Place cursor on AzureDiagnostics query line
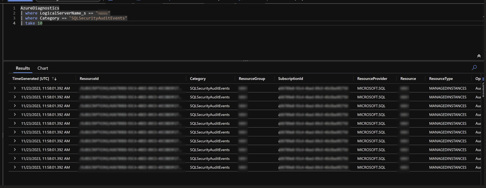This screenshot has height=188, width=486. (40, 8)
